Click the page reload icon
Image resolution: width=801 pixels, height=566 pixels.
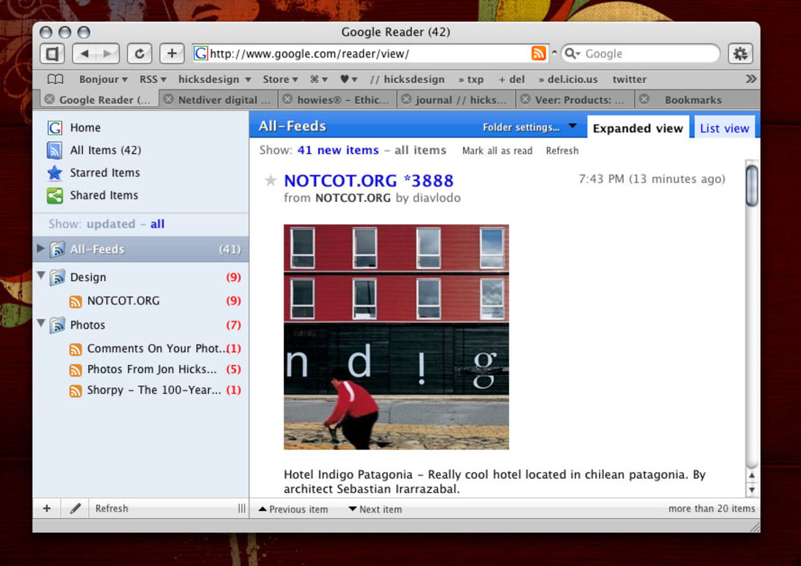[x=139, y=53]
